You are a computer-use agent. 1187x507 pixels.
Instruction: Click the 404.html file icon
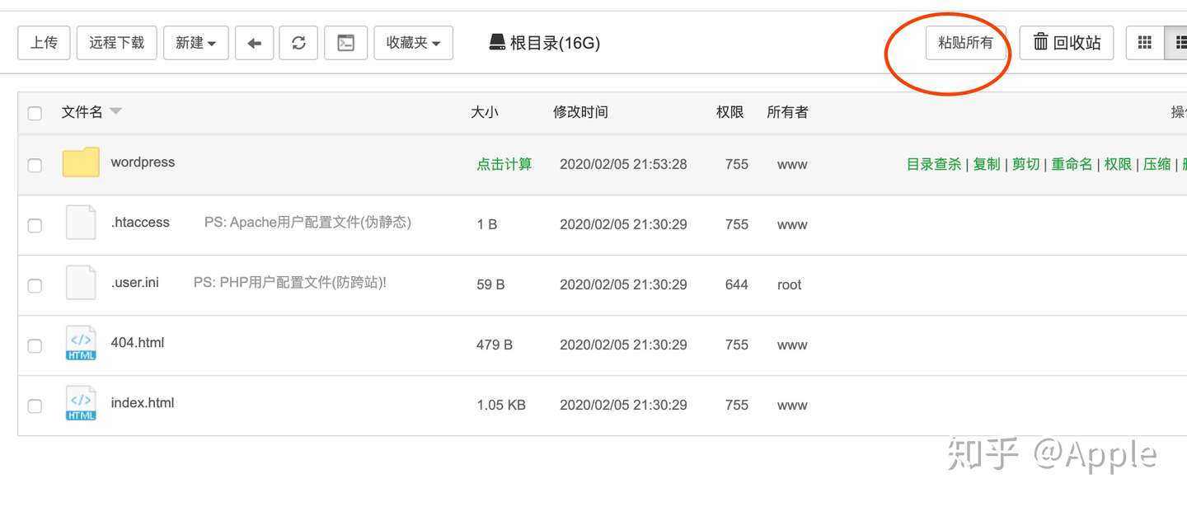81,343
